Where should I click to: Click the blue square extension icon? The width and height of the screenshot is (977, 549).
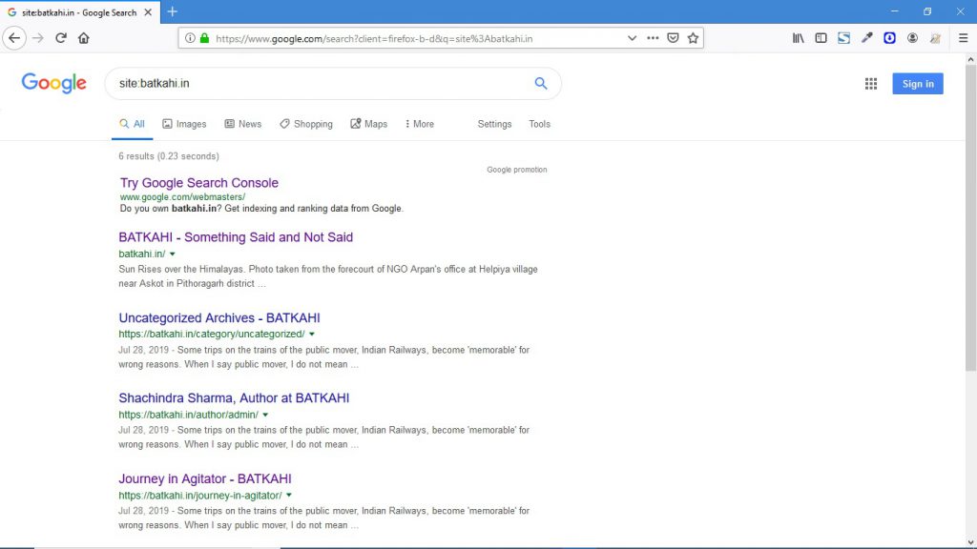[x=890, y=38]
